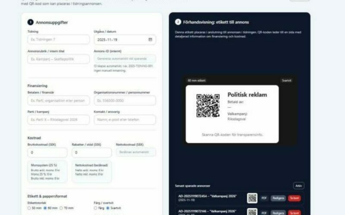Click QR thumbnail of ad AD-20251119072454

[252, 198]
